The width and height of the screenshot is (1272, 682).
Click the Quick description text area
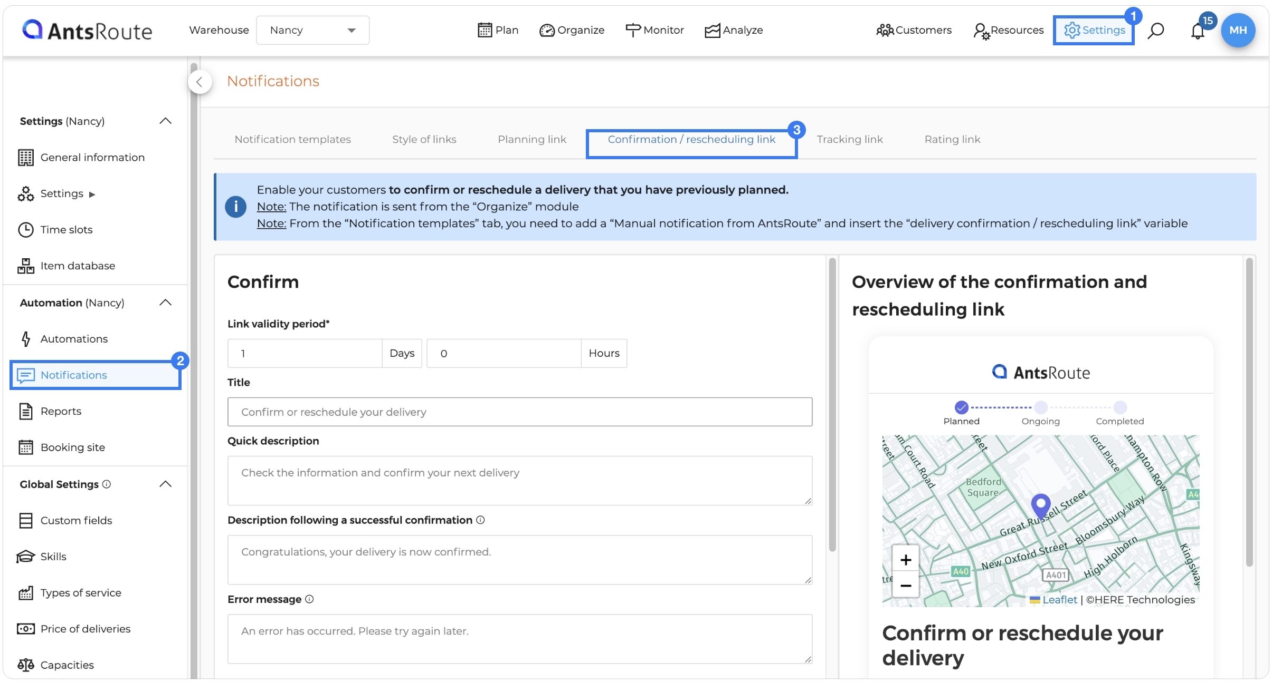point(519,480)
